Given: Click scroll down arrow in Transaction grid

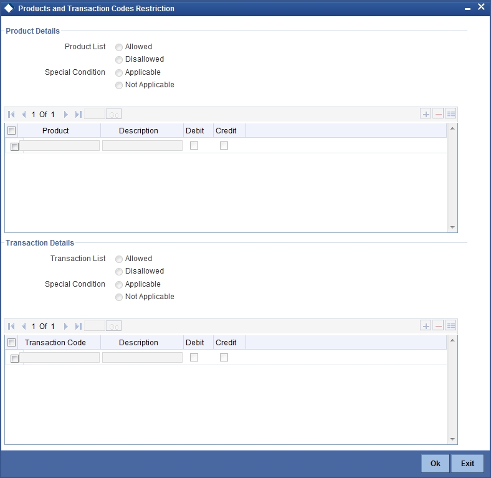Looking at the screenshot, I should click(x=452, y=439).
